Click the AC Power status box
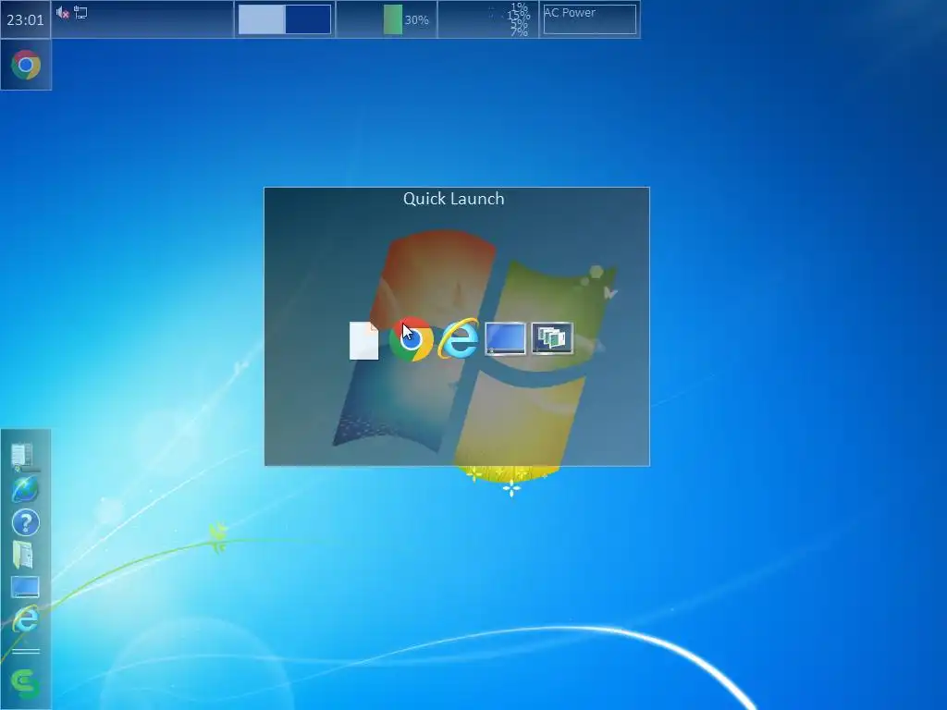Viewport: 947px width, 710px height. 589,19
